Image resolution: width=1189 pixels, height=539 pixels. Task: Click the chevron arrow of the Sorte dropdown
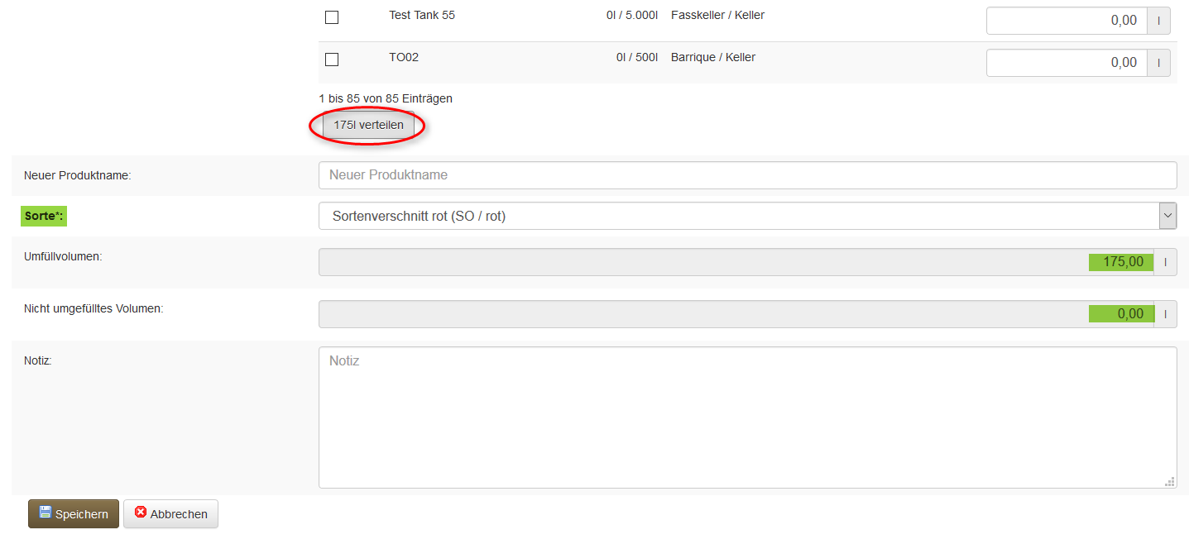tap(1167, 216)
